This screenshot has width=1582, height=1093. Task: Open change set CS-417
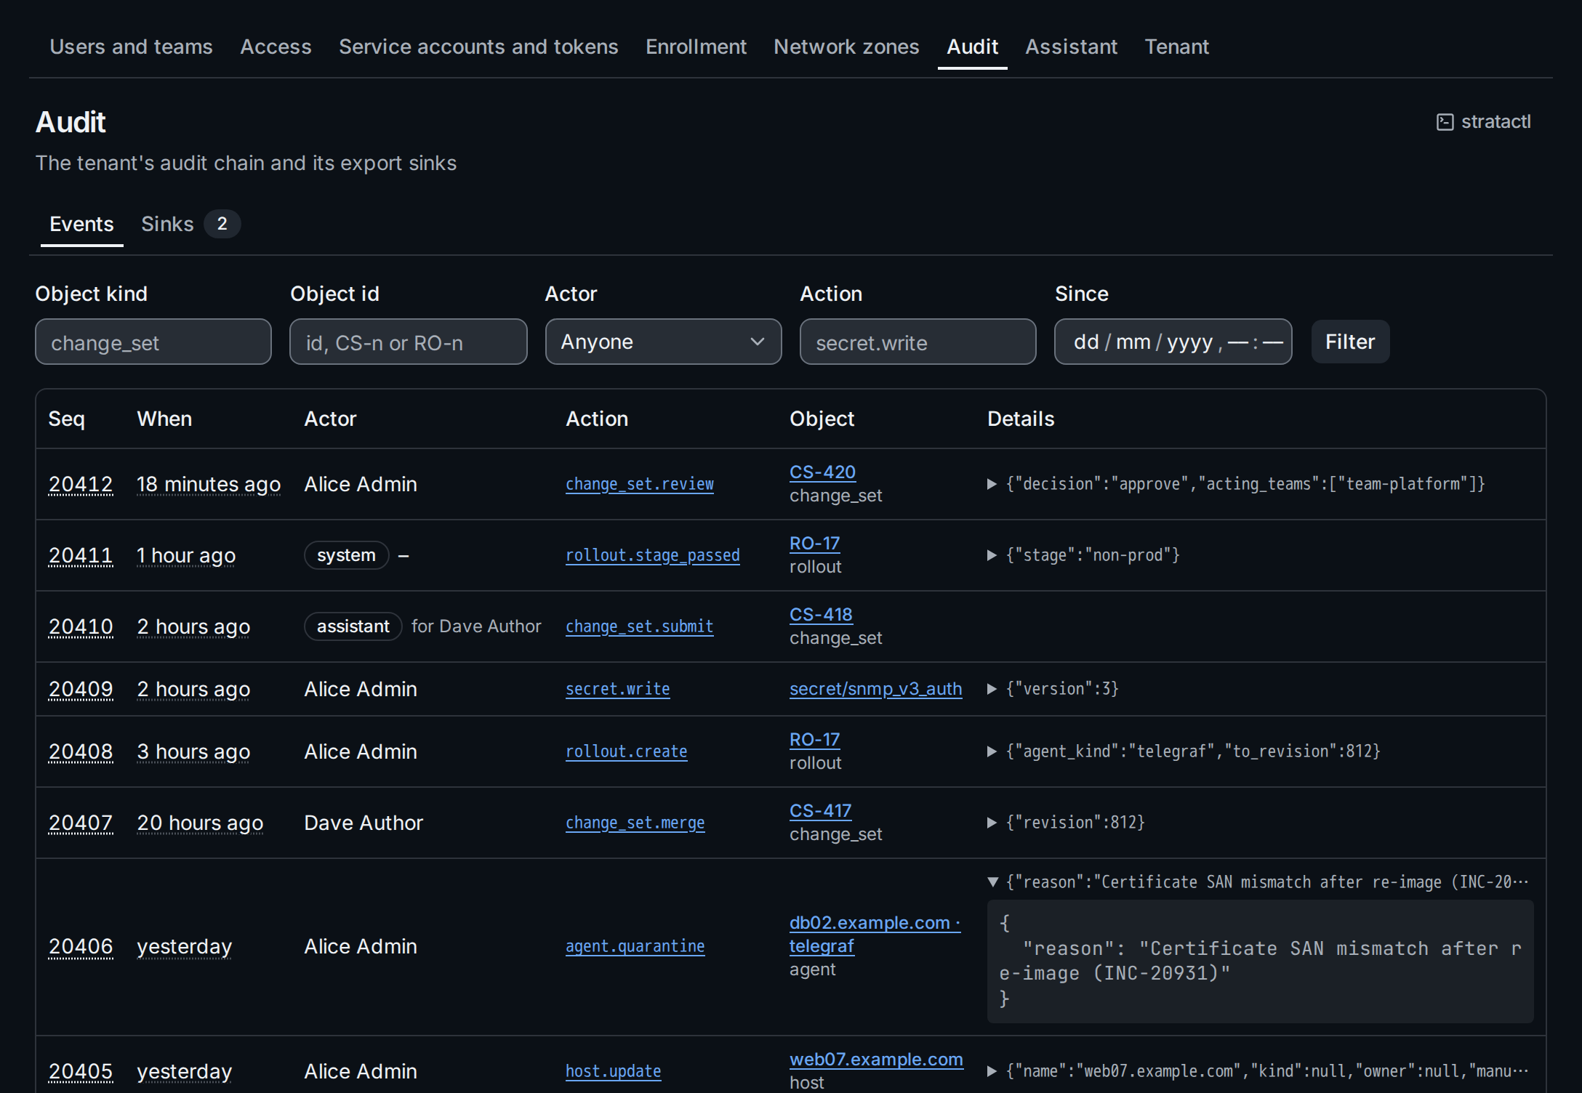click(x=821, y=811)
